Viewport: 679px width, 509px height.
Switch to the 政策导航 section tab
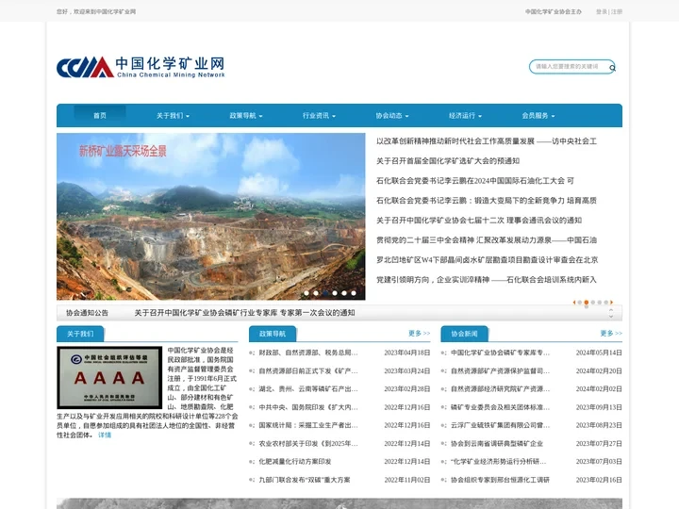(x=273, y=334)
